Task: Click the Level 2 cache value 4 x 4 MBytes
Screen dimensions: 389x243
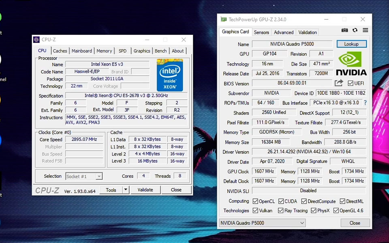Action: [x=147, y=154]
